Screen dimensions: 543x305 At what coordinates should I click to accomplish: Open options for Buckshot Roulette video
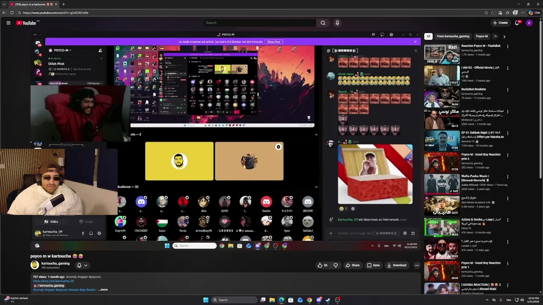507,90
